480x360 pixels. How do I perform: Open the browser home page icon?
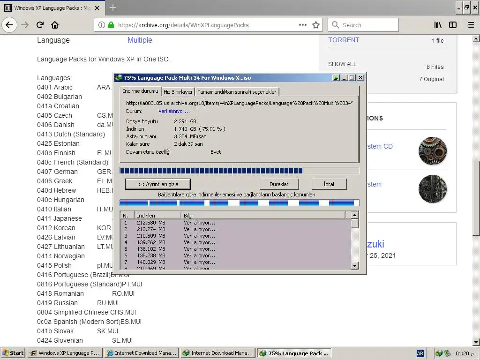[55, 25]
